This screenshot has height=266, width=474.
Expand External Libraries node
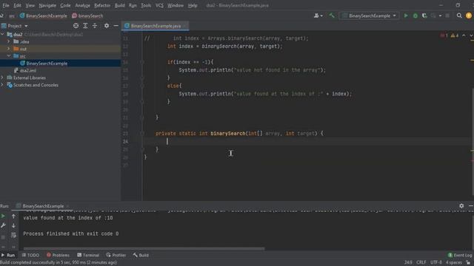coord(3,78)
